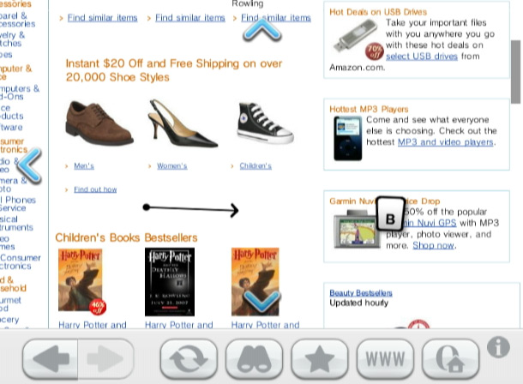Click the blue left chevron scroll arrow

point(30,165)
